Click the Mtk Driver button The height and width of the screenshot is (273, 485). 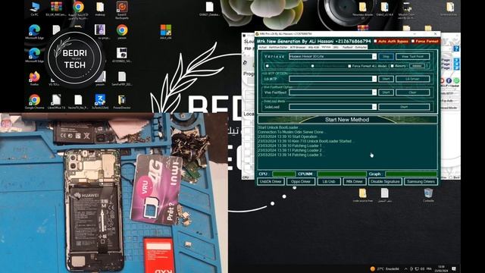coord(355,182)
